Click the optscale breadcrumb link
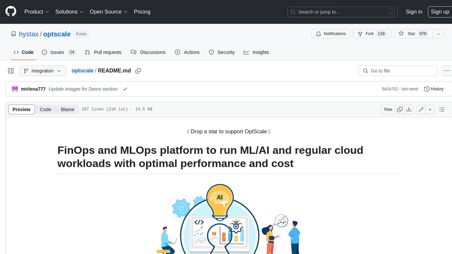The width and height of the screenshot is (452, 254). (x=82, y=71)
